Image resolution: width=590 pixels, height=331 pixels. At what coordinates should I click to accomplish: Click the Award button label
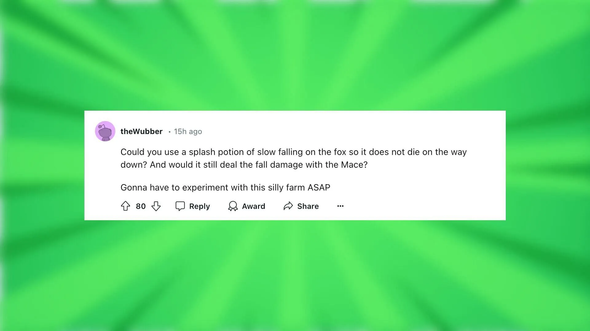253,206
